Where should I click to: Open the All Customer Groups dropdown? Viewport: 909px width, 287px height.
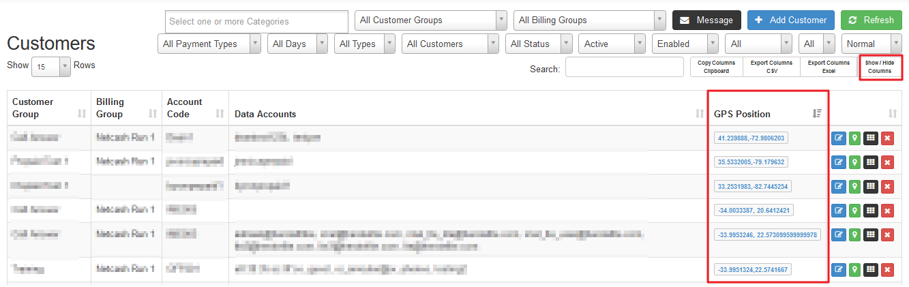click(x=431, y=20)
